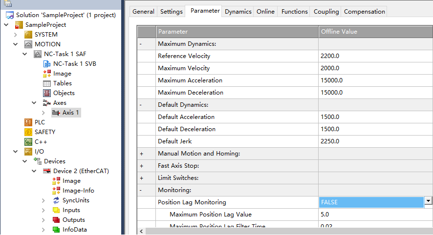Screen dimensions: 433x235
Task: Select the MOTION node icon
Action: [28, 44]
